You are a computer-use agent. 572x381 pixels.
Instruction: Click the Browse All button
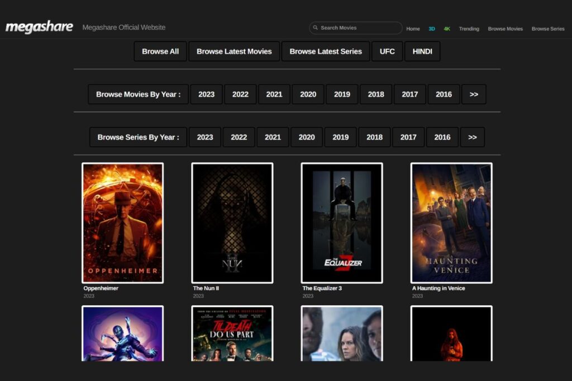[160, 51]
